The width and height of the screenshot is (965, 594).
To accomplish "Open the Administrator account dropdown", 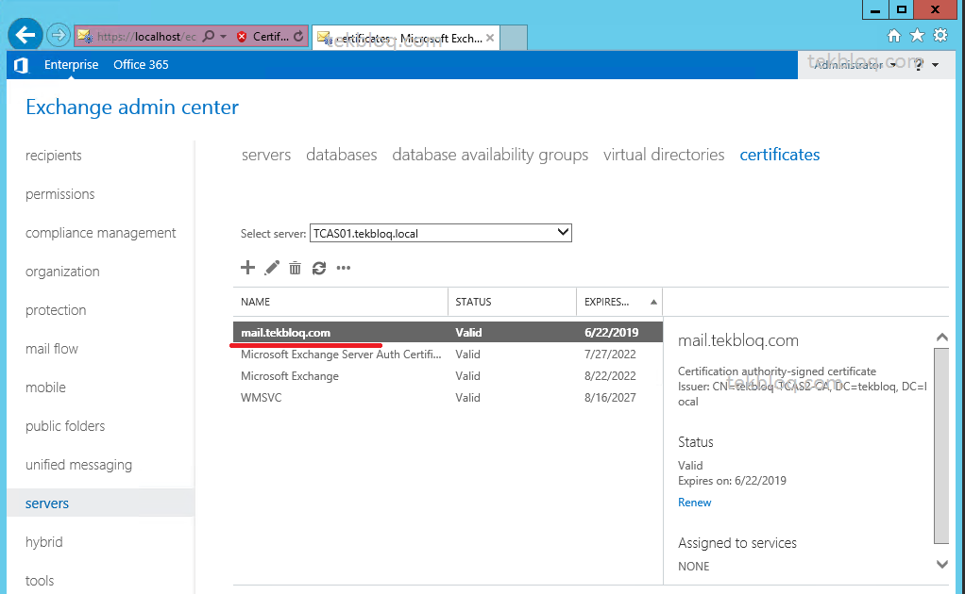I will [855, 64].
